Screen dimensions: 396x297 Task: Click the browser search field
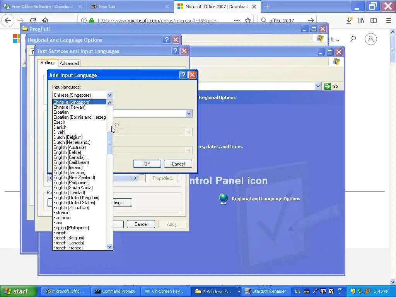(x=287, y=20)
